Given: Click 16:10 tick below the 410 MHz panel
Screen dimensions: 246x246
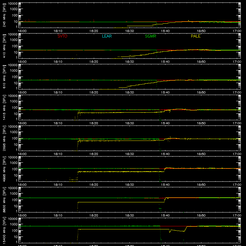Looking at the screenshot, I should pos(58,62).
